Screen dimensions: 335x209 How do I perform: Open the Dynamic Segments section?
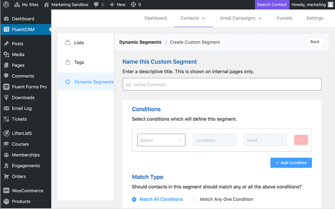point(86,82)
